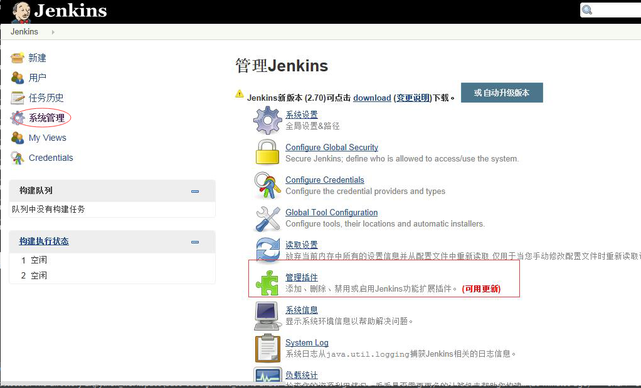Screen dimensions: 641x388
Task: Focus the header search input box
Action: point(610,10)
